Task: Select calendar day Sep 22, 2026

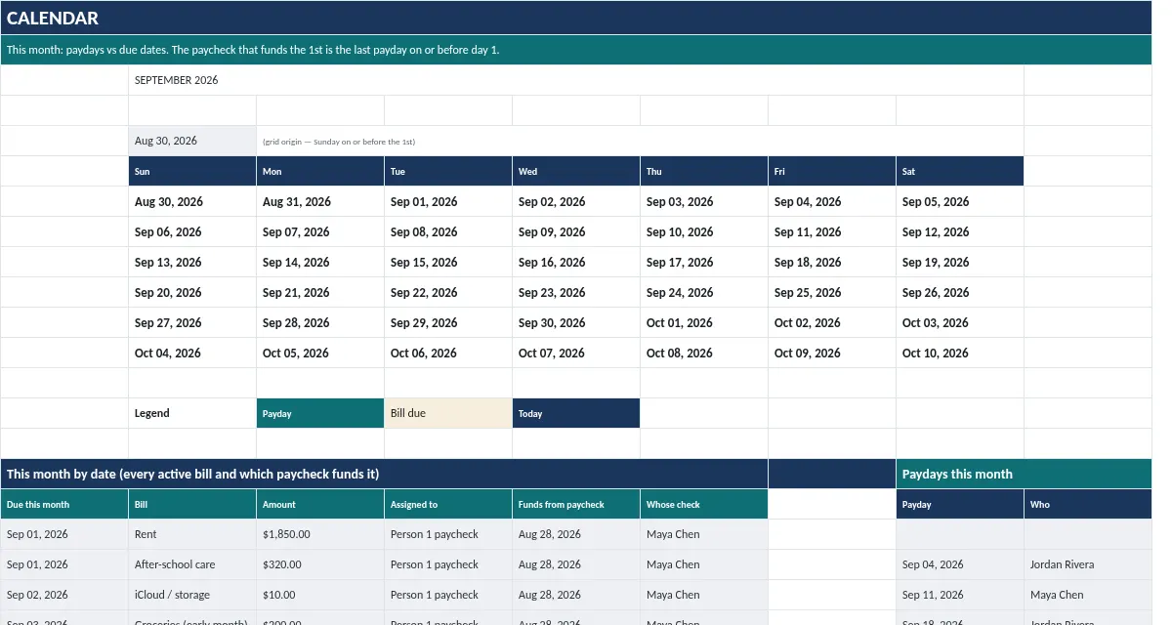Action: 448,292
